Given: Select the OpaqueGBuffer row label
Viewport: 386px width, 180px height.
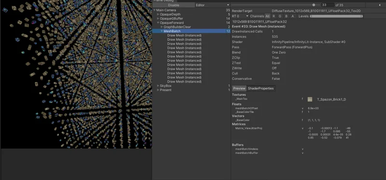Looking at the screenshot, I should [x=171, y=18].
